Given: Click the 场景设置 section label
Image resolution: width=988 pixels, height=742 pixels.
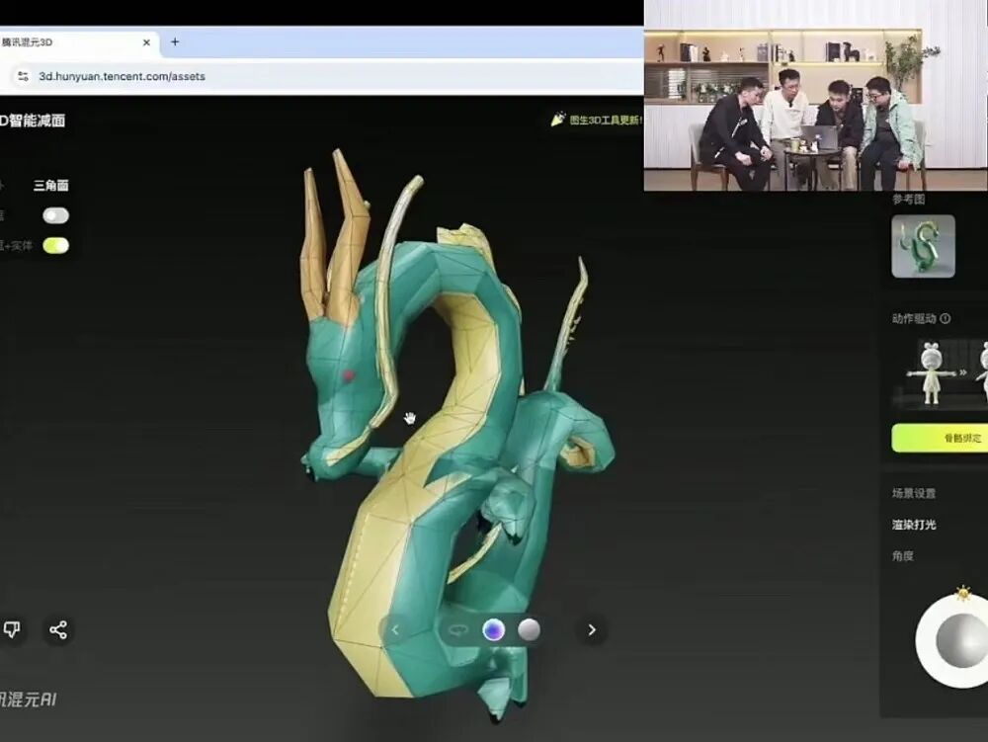Looking at the screenshot, I should [x=914, y=493].
